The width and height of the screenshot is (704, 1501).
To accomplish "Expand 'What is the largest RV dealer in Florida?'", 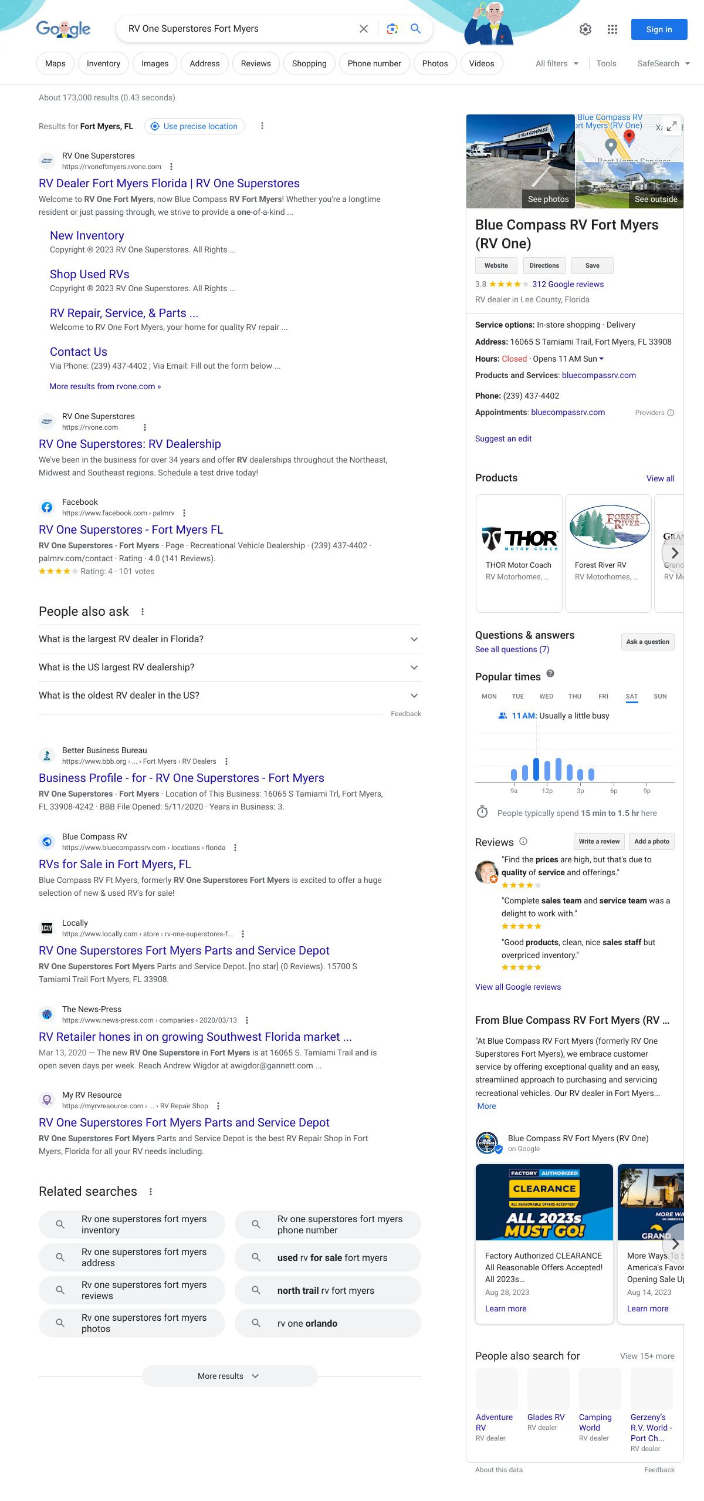I will 229,639.
